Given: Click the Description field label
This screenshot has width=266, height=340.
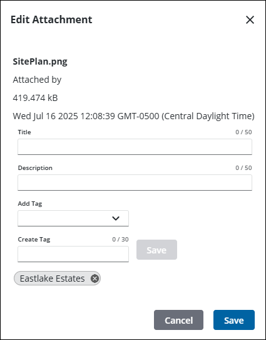Looking at the screenshot, I should pos(35,168).
